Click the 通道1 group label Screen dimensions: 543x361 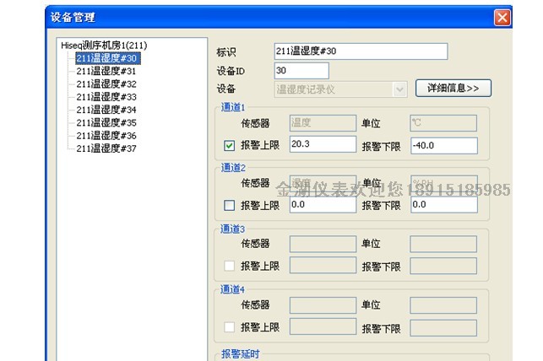[233, 107]
